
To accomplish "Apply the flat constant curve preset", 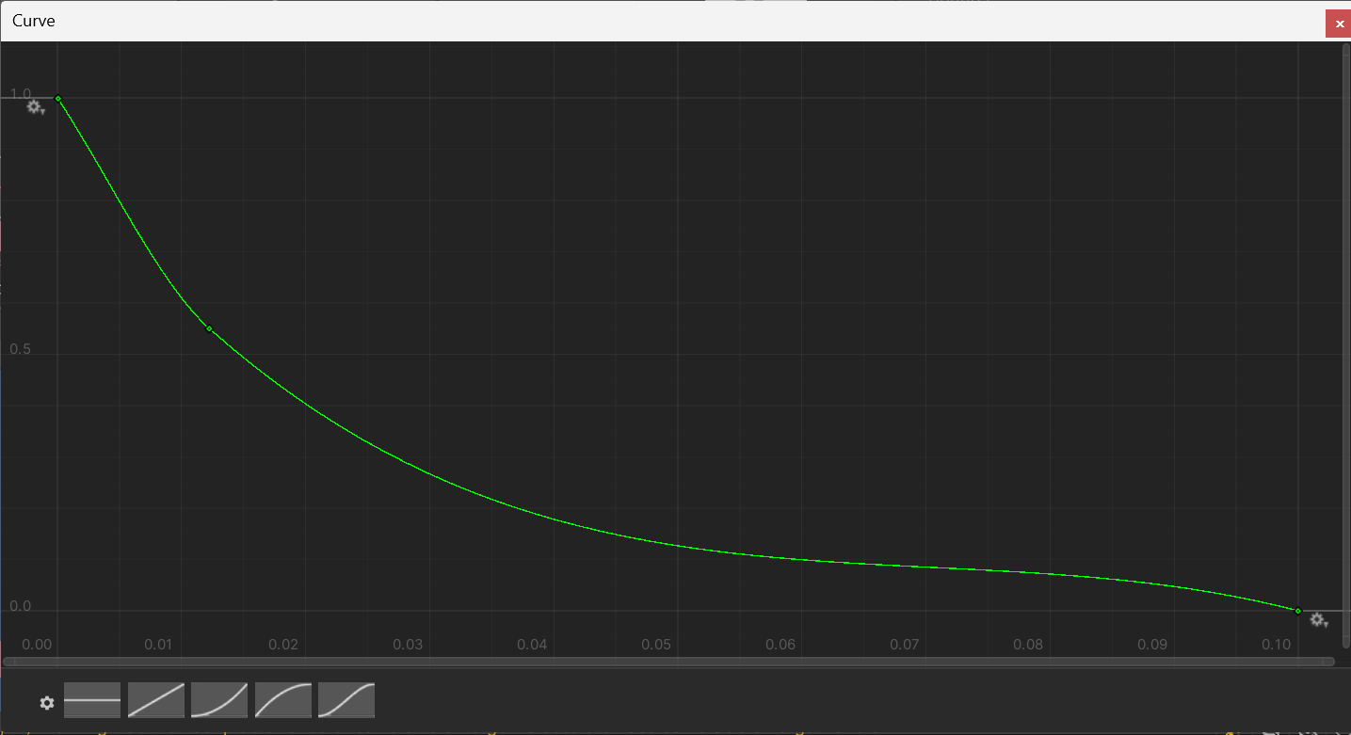I will (x=92, y=701).
